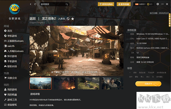
Task: Click the heart icon for 我的收藏
Action: pyautogui.click(x=5, y=94)
